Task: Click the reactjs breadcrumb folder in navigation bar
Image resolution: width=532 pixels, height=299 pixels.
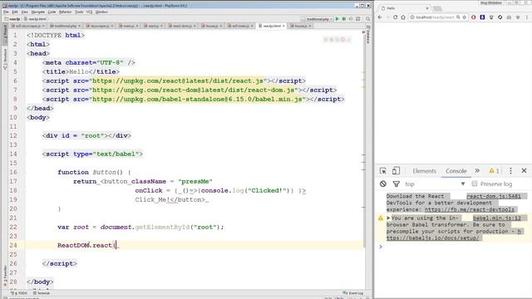Action: 12,19
